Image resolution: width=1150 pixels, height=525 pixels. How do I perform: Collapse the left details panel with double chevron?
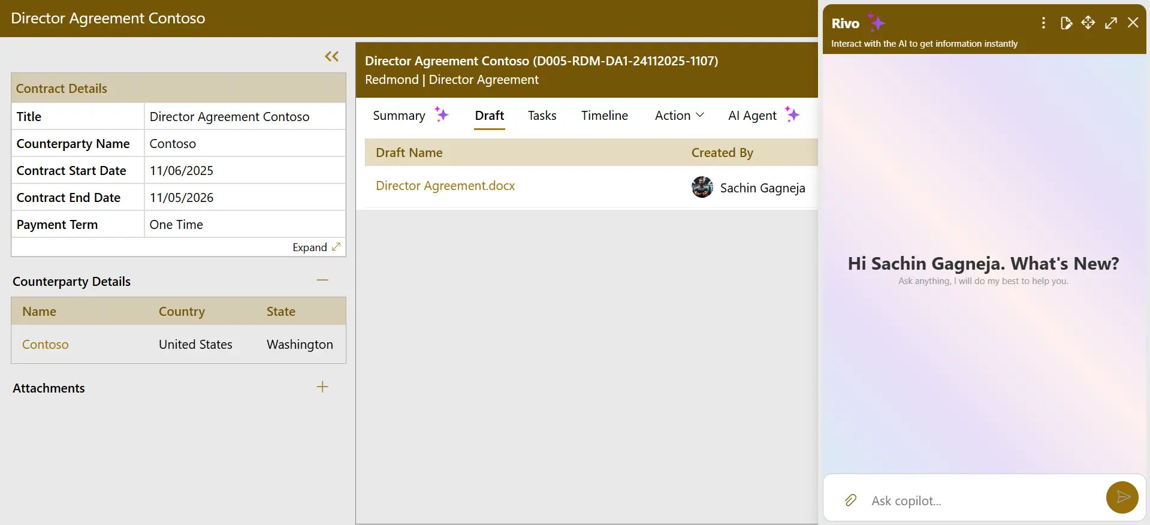tap(331, 56)
